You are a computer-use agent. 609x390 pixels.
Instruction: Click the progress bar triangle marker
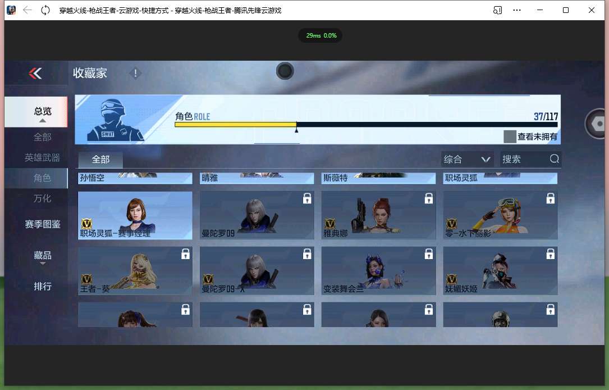(296, 130)
